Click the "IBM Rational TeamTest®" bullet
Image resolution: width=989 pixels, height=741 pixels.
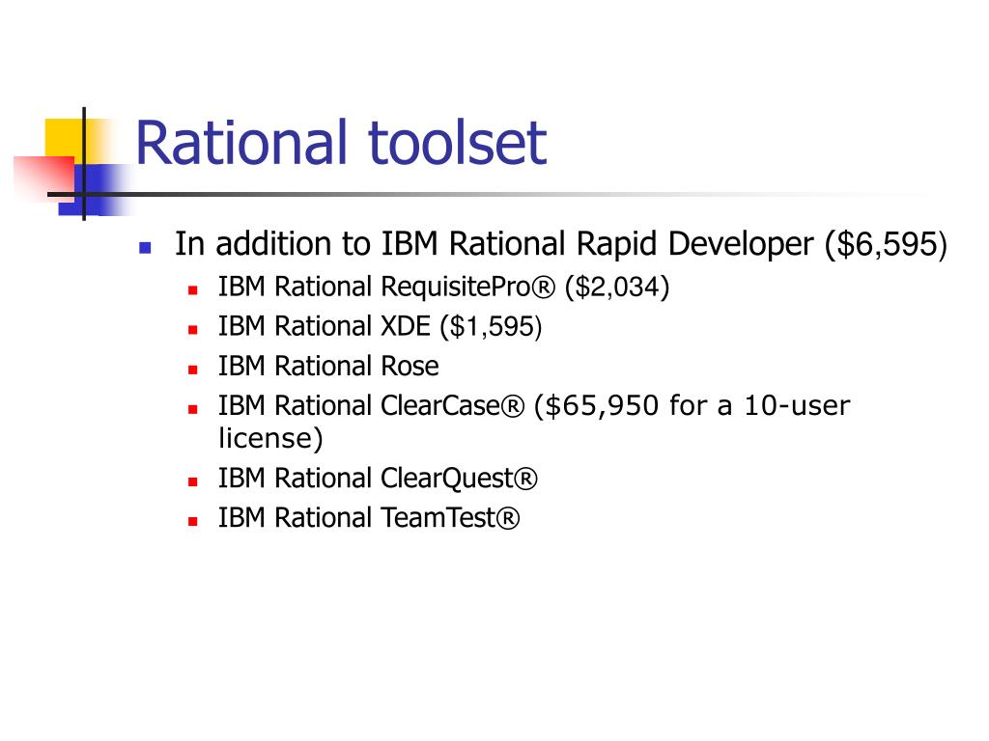(368, 518)
